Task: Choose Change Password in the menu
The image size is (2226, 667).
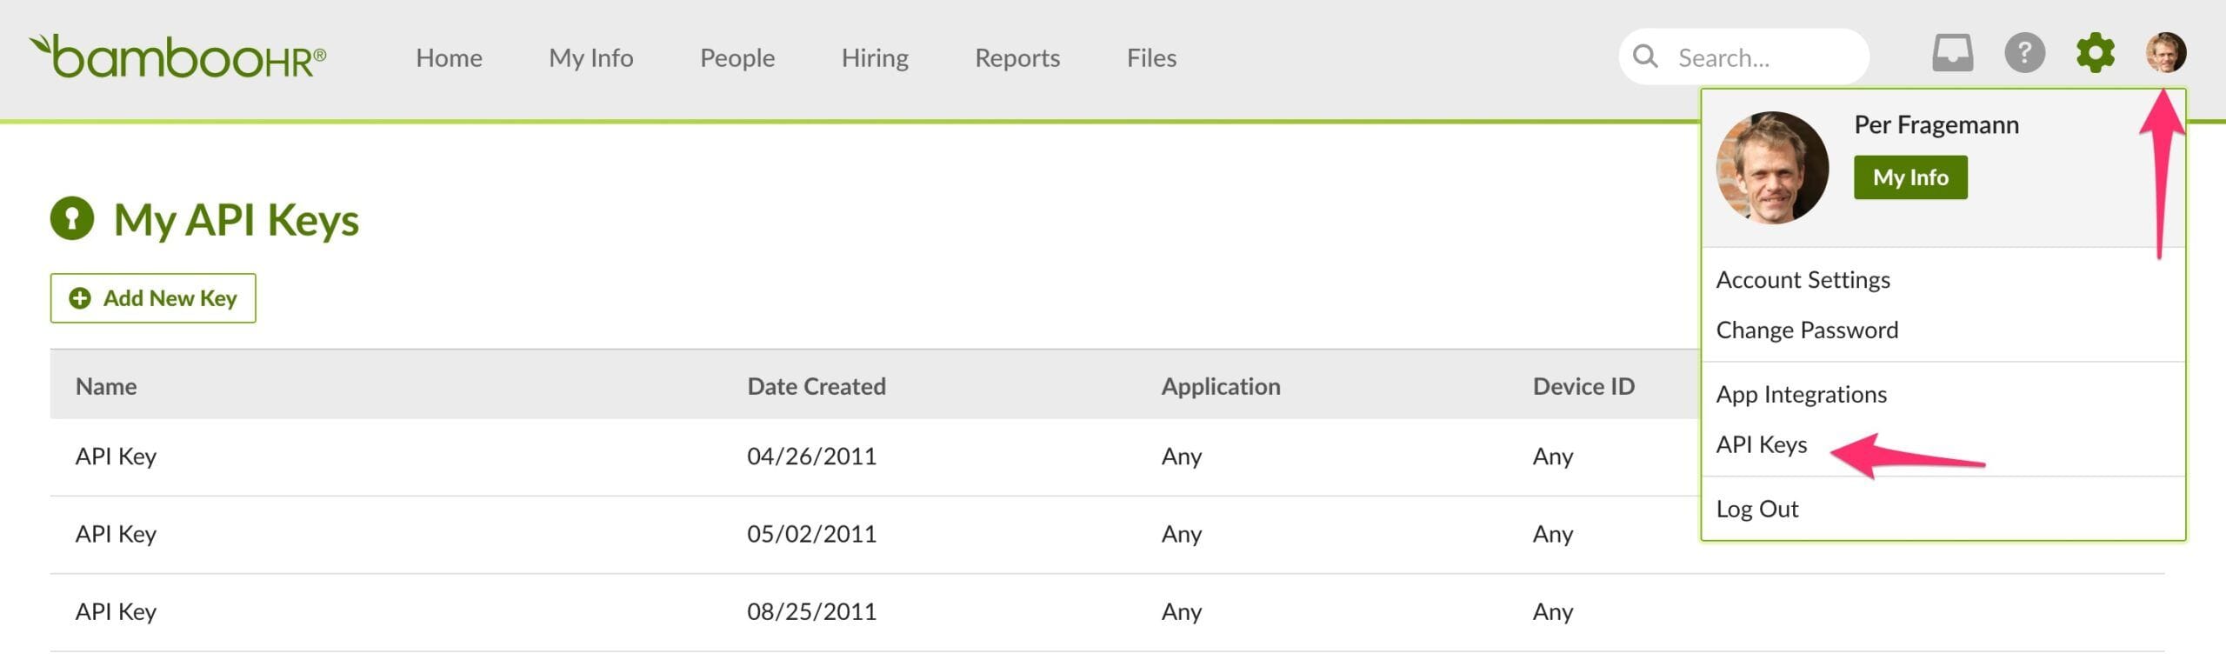Action: coord(1807,330)
